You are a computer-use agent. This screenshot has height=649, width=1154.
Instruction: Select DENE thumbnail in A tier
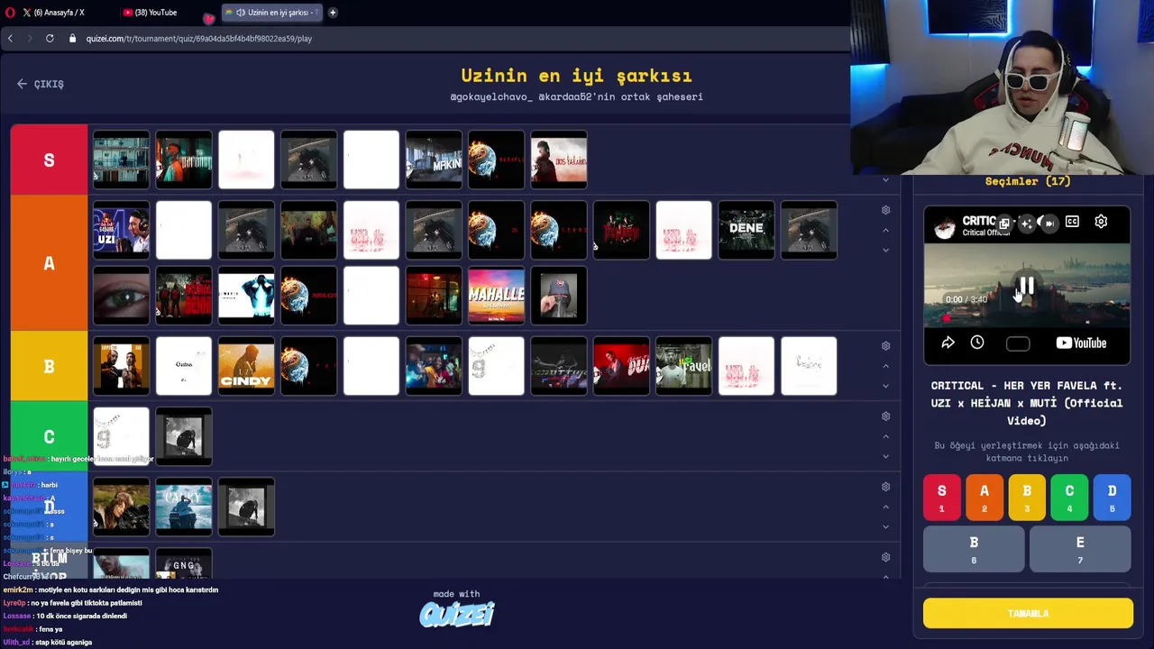point(746,230)
